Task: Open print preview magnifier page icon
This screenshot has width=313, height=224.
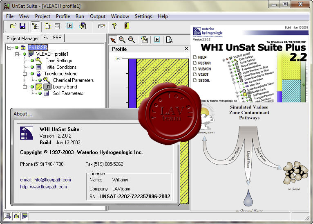Action: (169, 40)
